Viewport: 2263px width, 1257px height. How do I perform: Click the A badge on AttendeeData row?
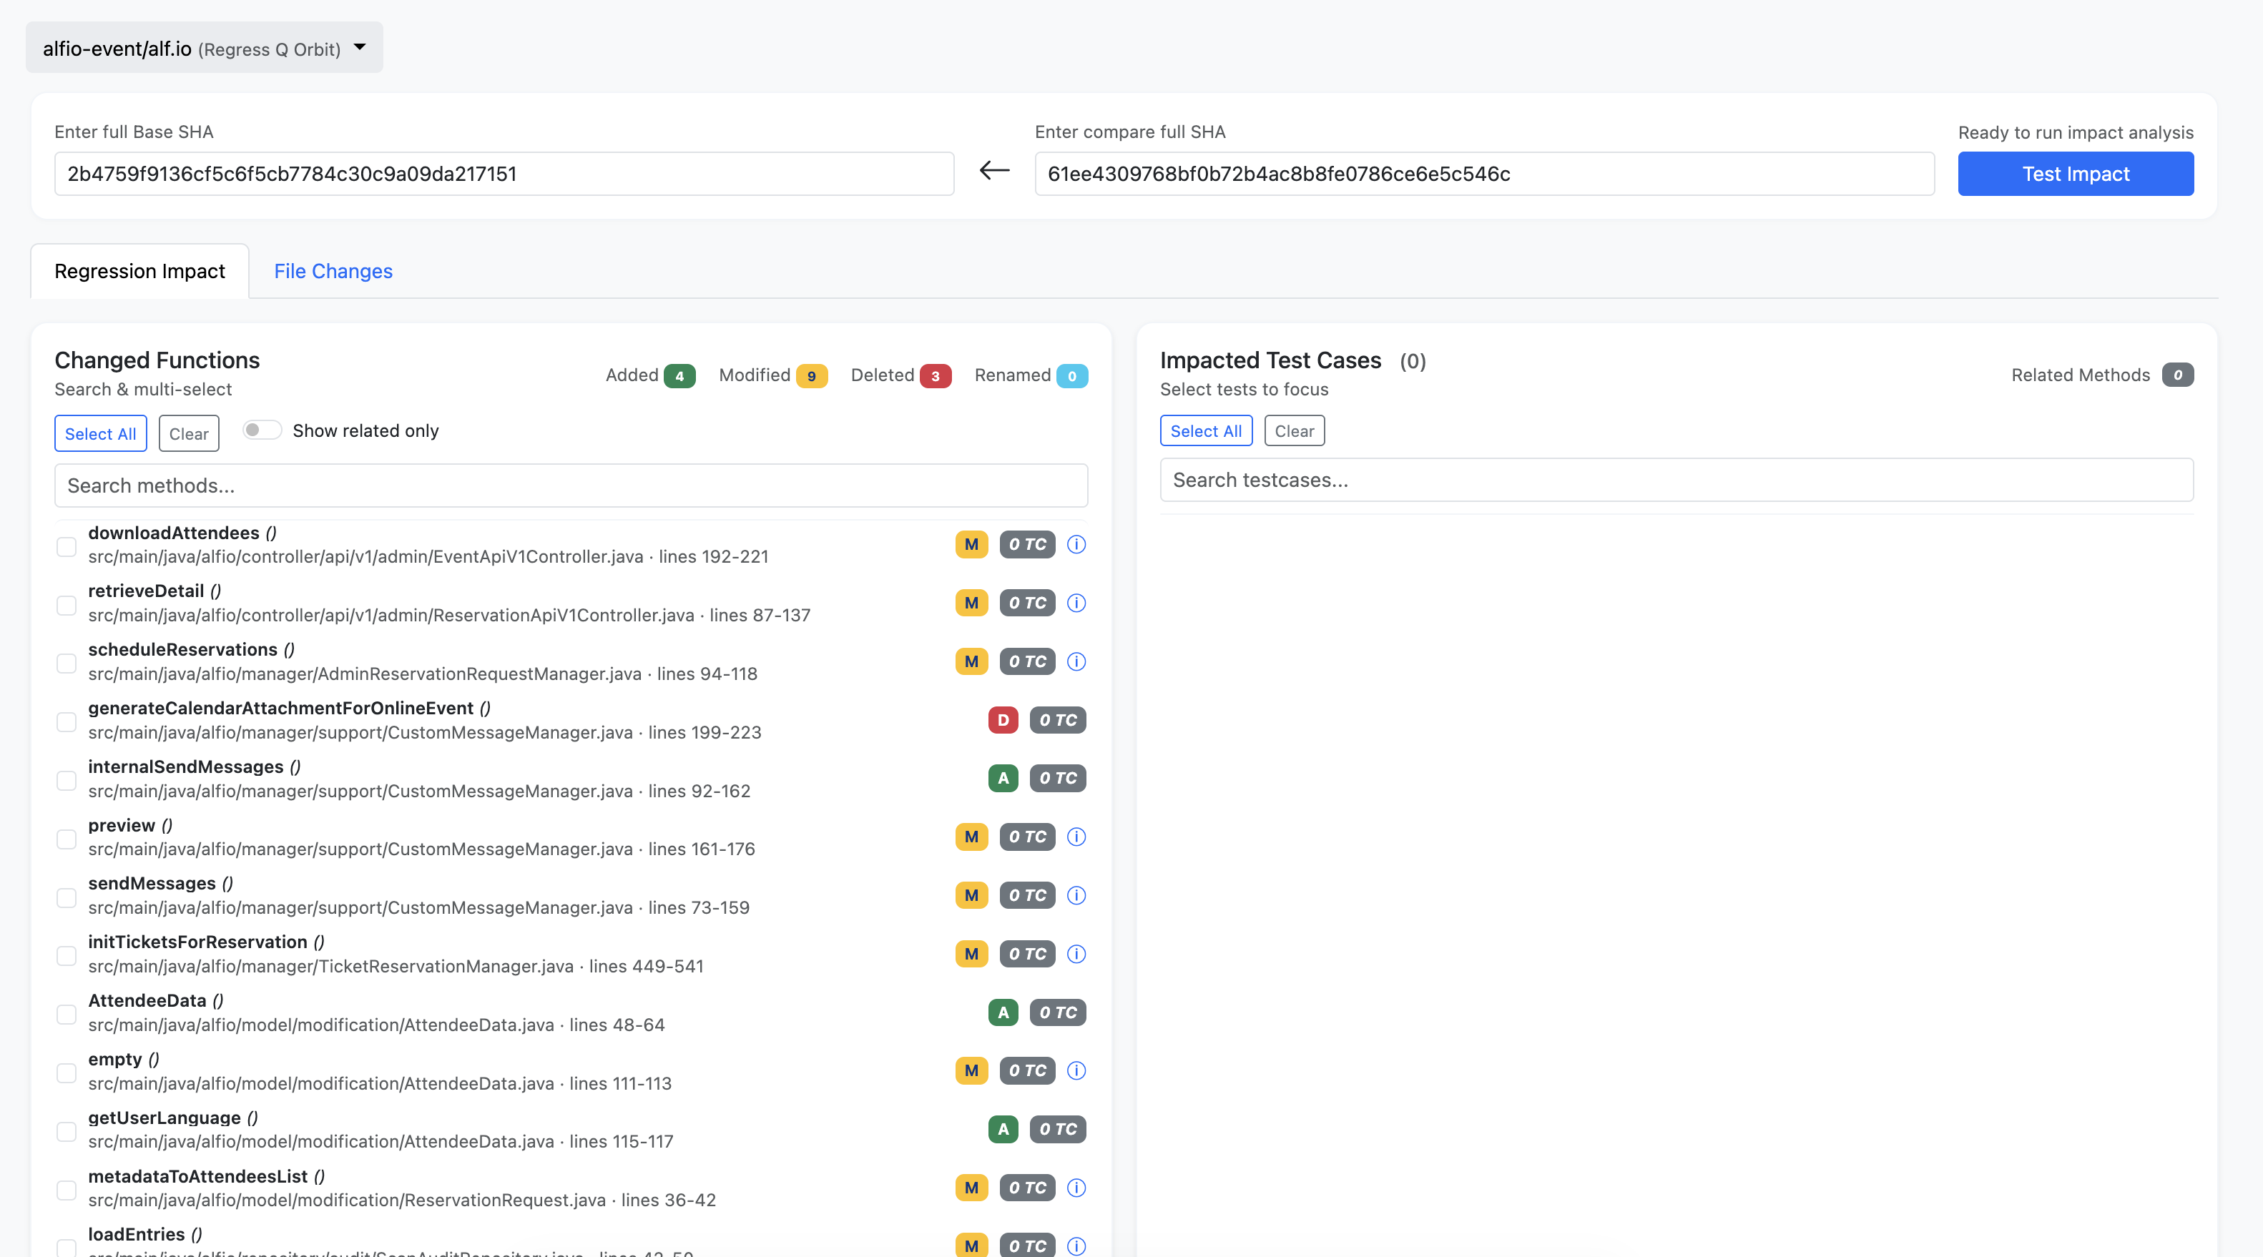click(x=1003, y=1012)
